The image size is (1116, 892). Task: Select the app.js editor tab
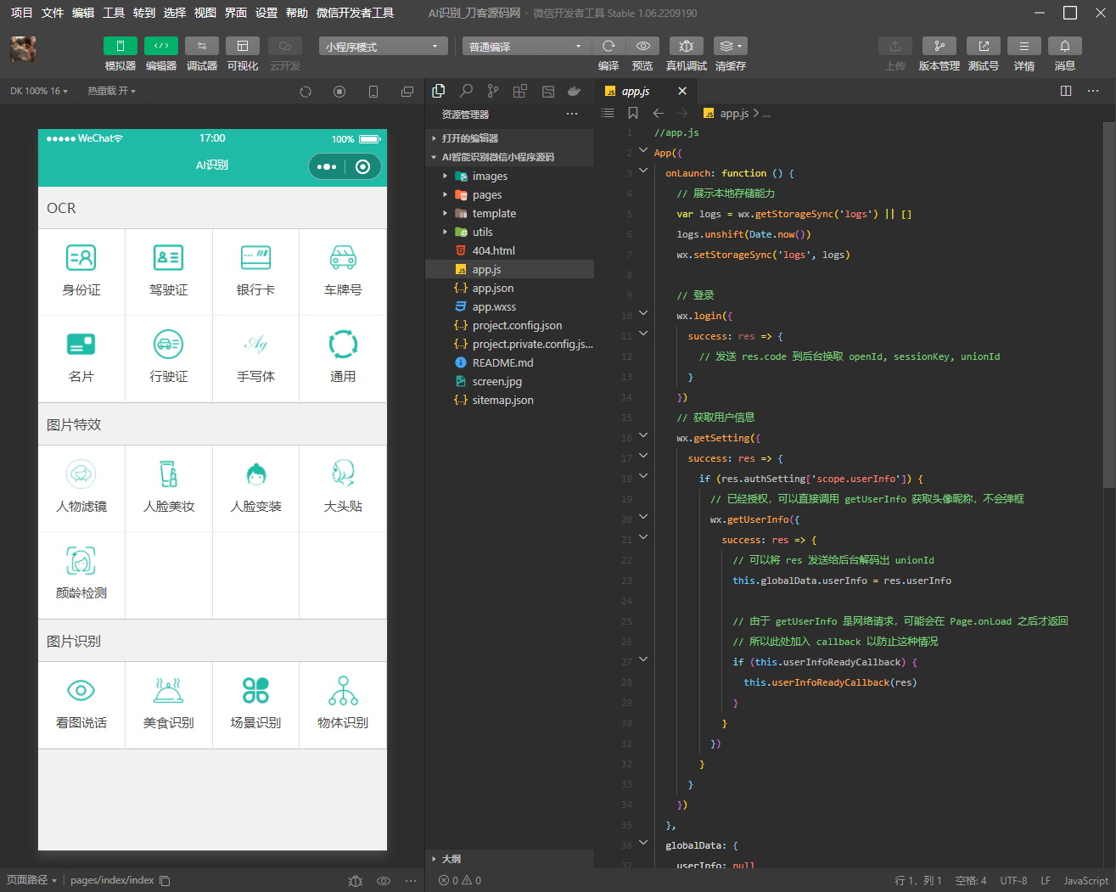point(636,91)
